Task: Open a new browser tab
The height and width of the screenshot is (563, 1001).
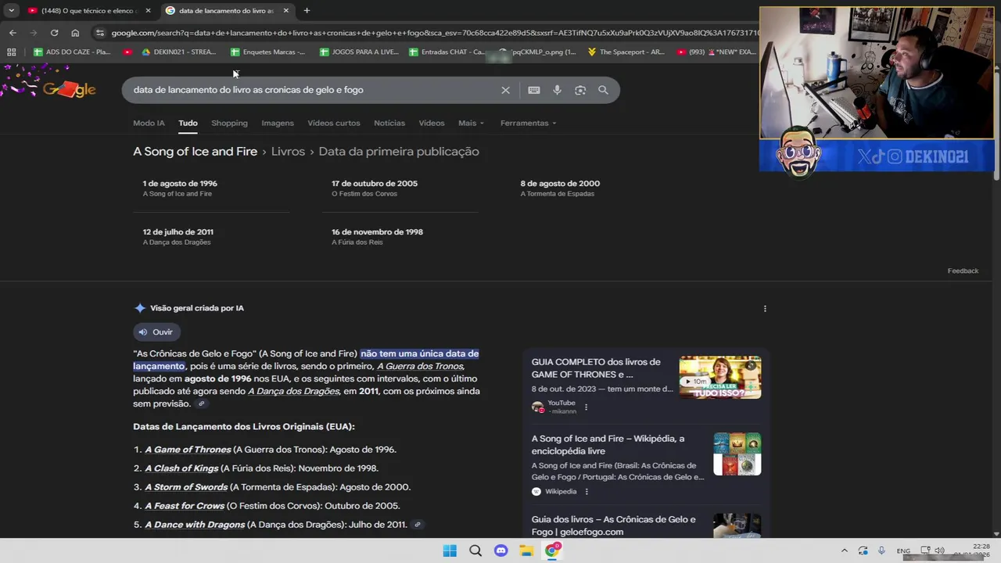Action: [x=307, y=10]
